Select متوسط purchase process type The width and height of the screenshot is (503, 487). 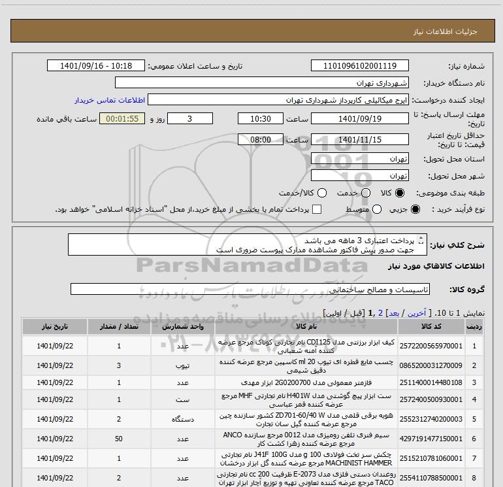tap(377, 209)
